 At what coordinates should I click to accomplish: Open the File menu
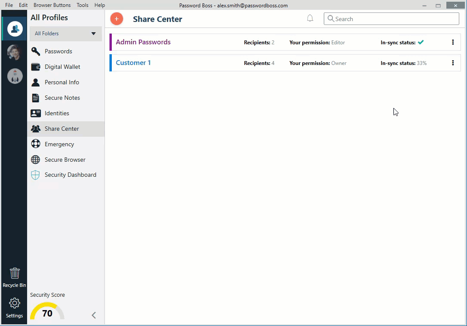pyautogui.click(x=9, y=5)
